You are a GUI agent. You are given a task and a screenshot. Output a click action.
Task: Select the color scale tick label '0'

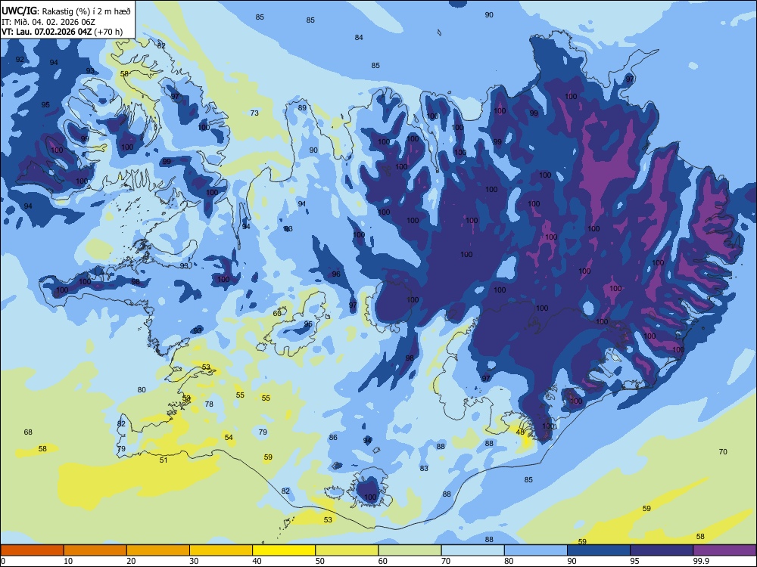tap(3, 561)
